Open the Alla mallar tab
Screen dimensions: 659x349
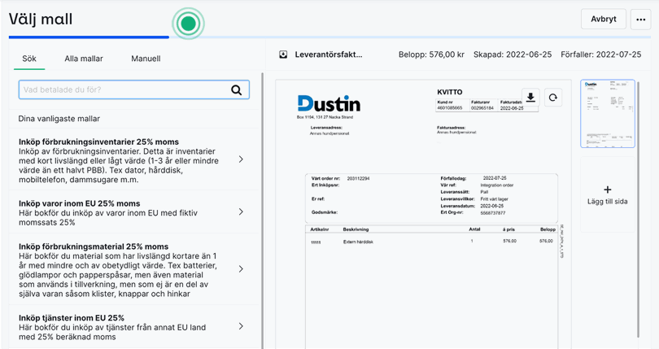click(83, 59)
